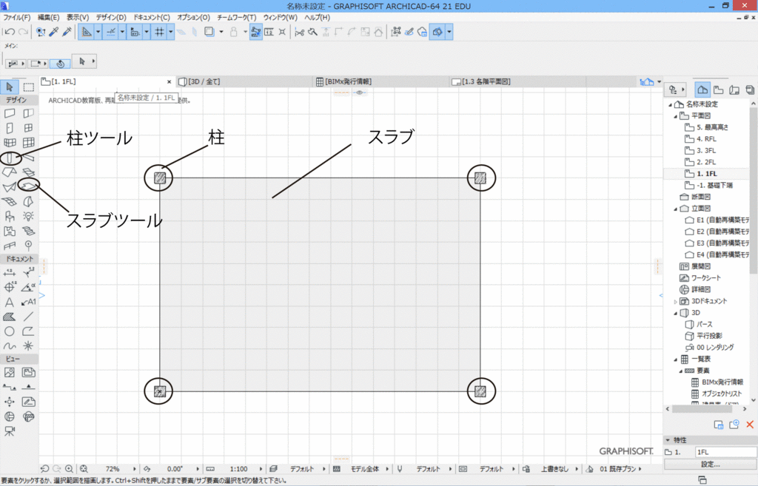Click the Fit in Window icon
This screenshot has width=758, height=486.
(84, 468)
